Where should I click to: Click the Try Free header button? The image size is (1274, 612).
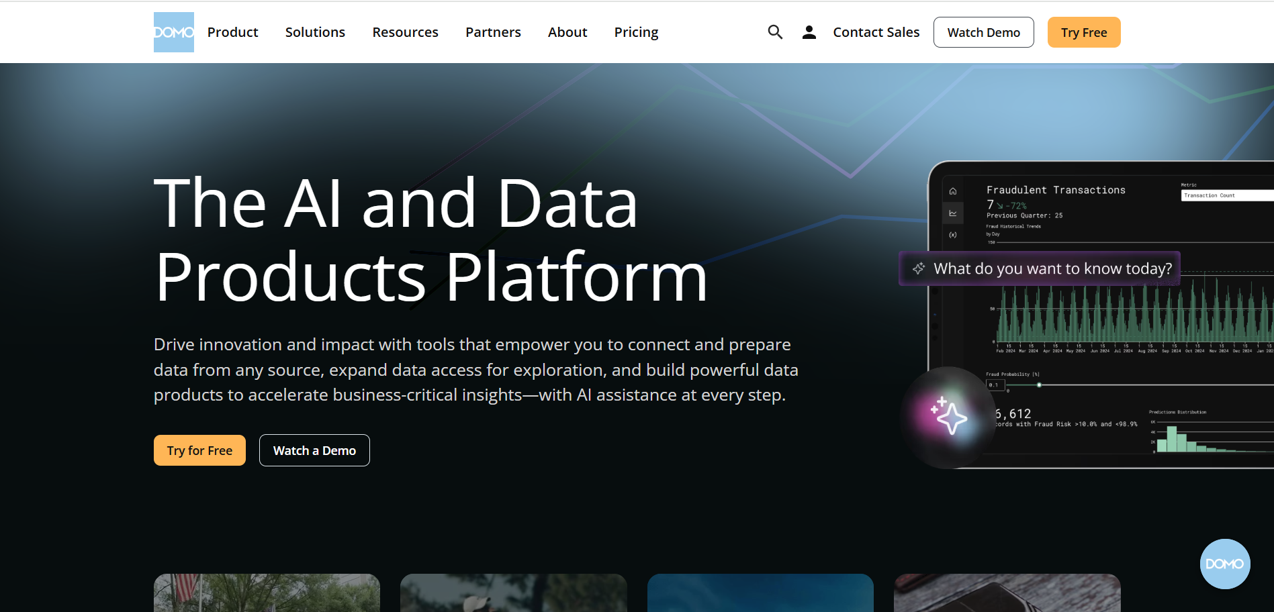pyautogui.click(x=1084, y=32)
